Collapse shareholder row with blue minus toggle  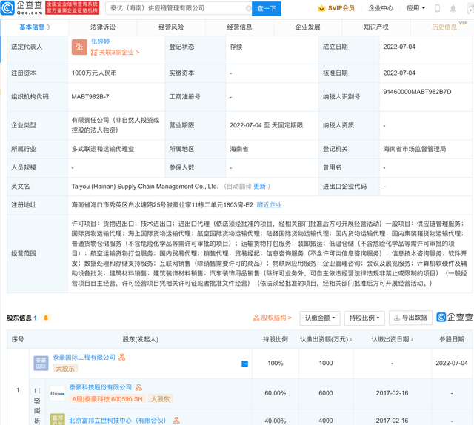(x=244, y=364)
